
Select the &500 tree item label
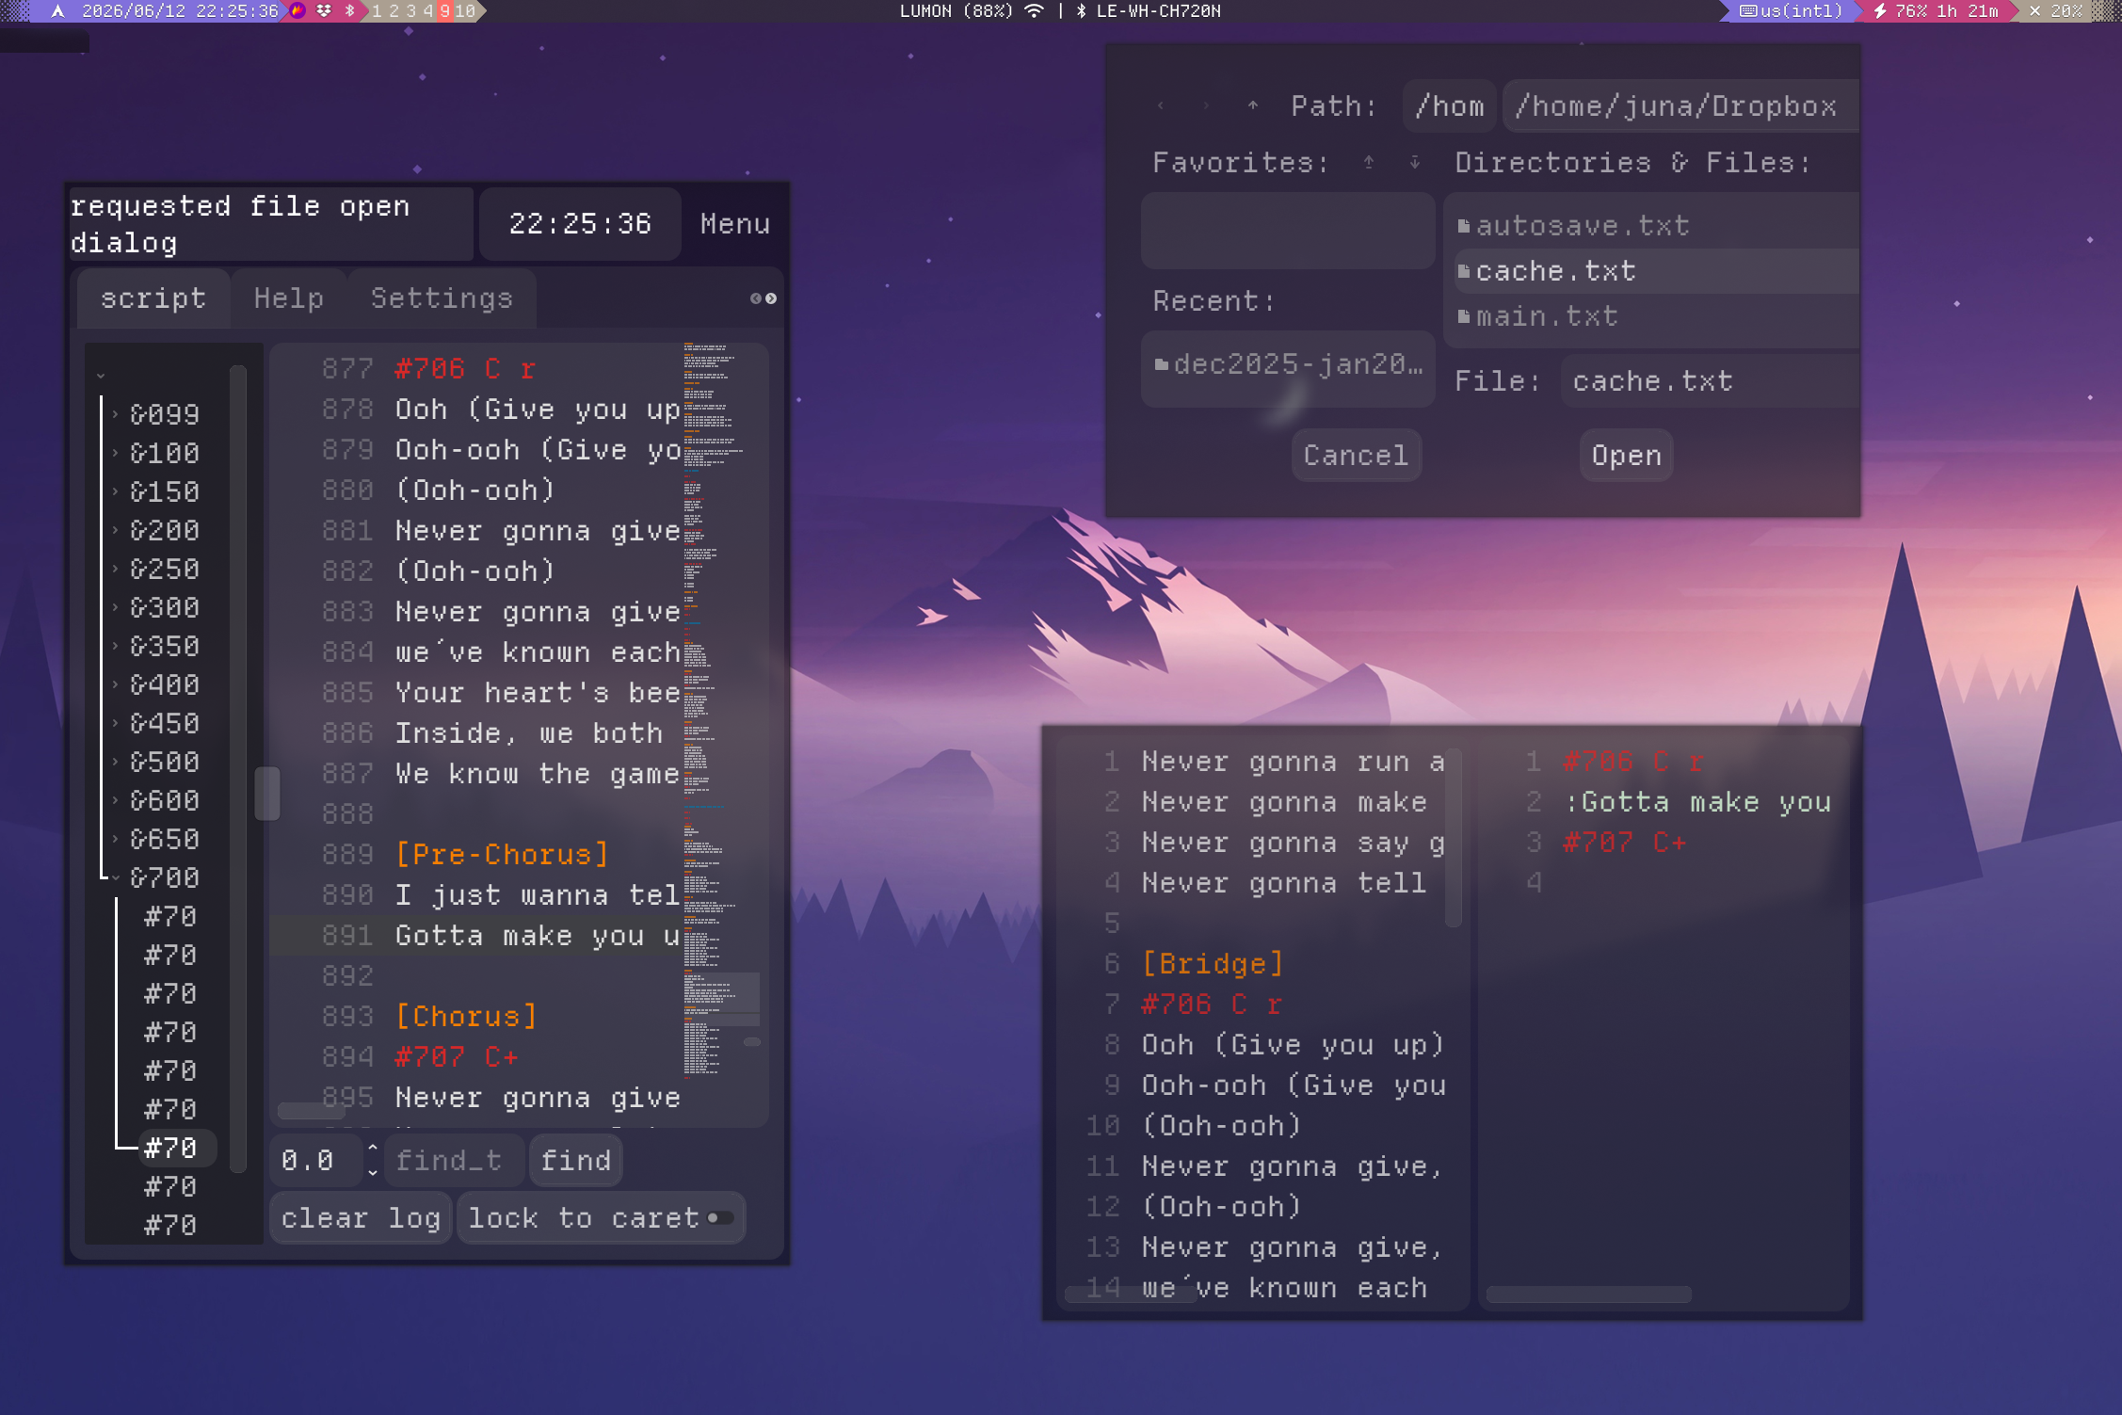165,762
